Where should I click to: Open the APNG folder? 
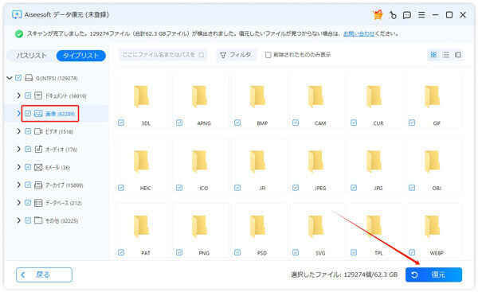[x=199, y=97]
